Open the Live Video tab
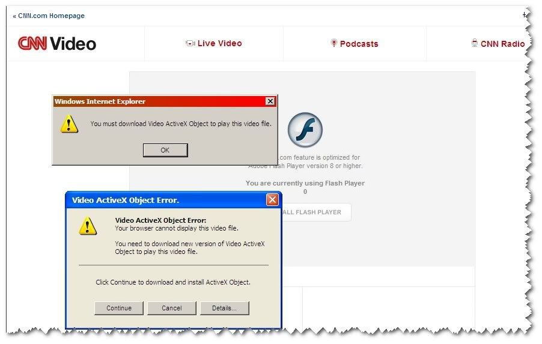The height and width of the screenshot is (344, 542). tap(214, 43)
